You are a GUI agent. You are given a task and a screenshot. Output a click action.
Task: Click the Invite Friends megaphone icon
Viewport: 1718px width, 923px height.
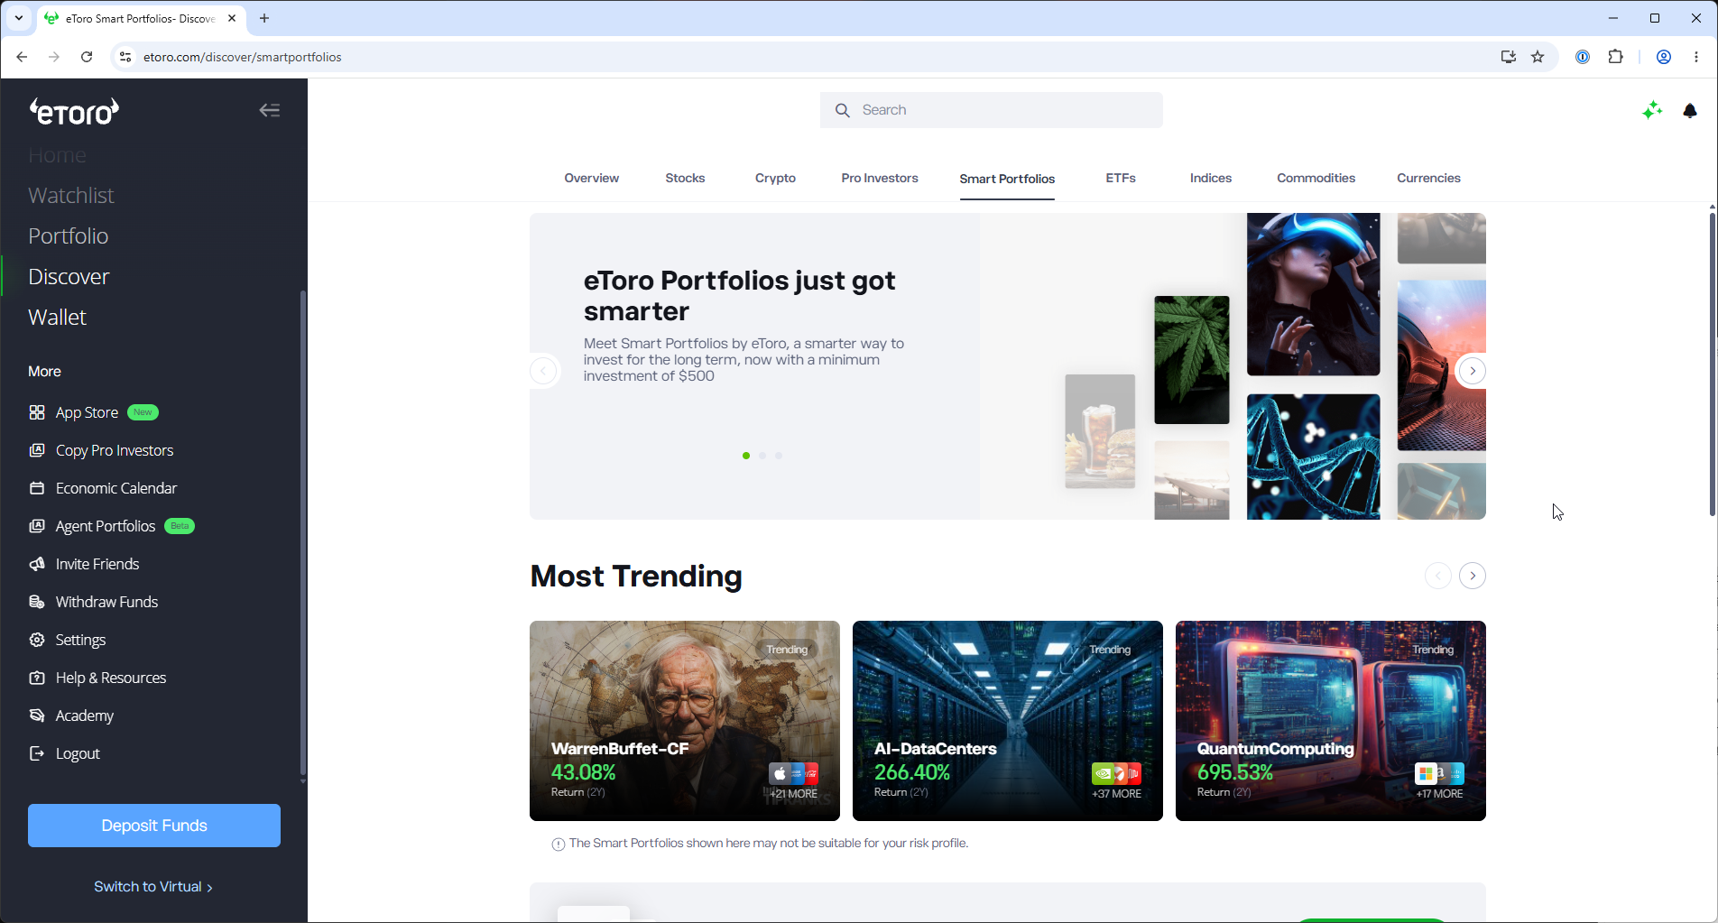point(37,564)
